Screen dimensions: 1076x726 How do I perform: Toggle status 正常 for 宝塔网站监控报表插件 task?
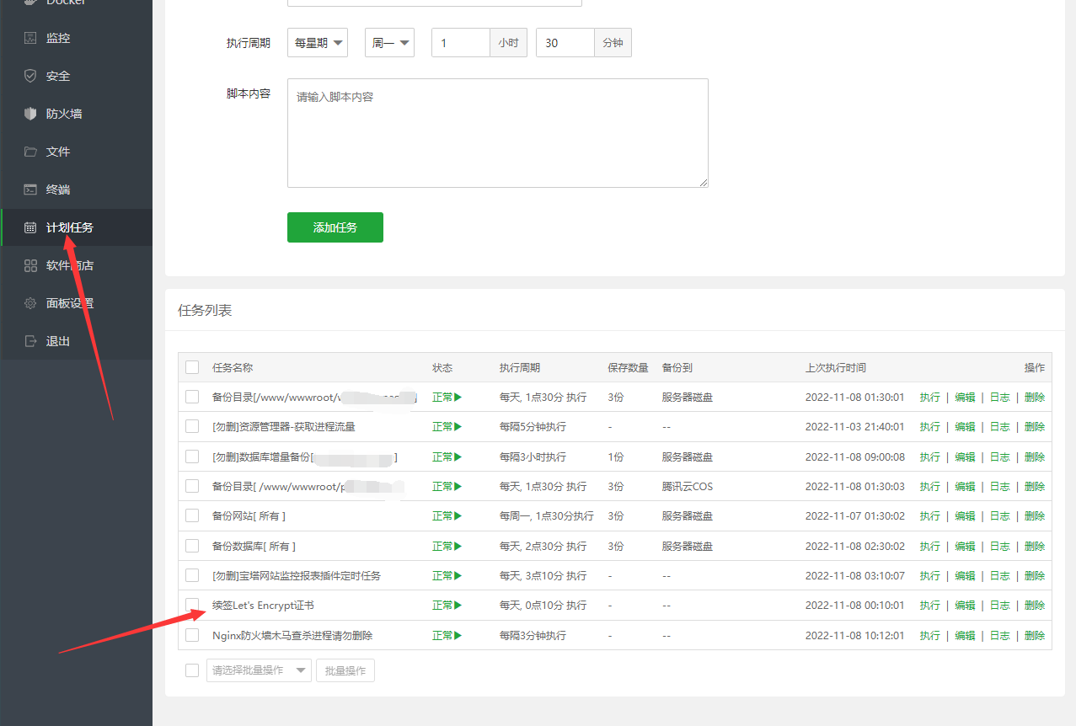click(x=447, y=575)
